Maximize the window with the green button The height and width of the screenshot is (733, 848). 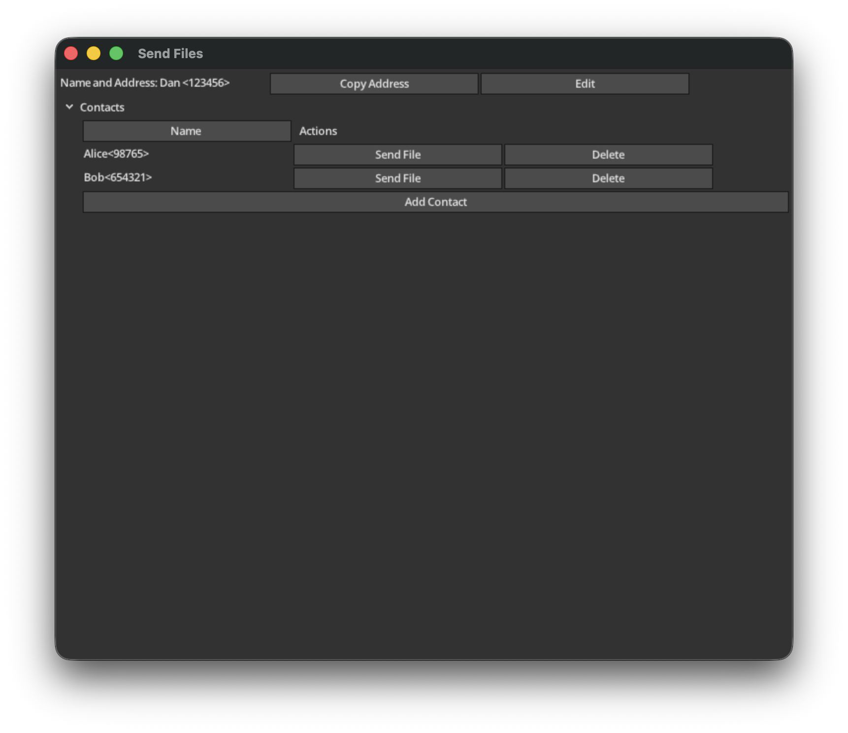[x=116, y=53]
